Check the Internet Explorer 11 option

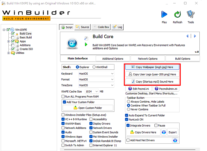[91, 145]
